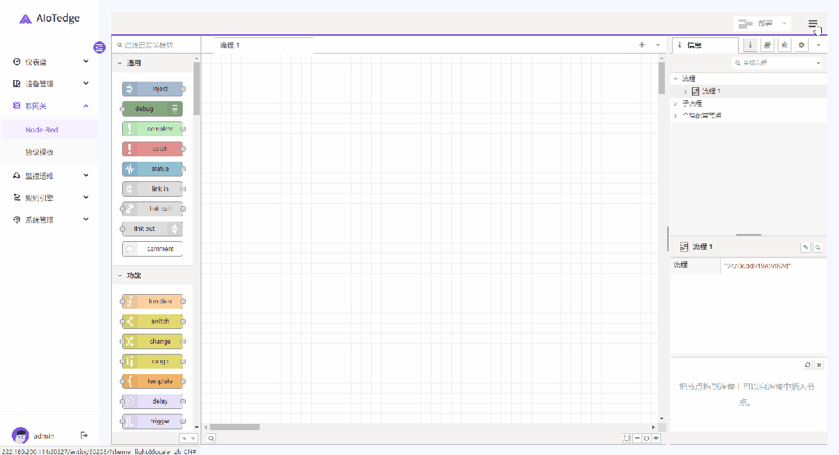The height and width of the screenshot is (455, 839).
Task: Refresh the tip in the tips box
Action: [x=808, y=365]
